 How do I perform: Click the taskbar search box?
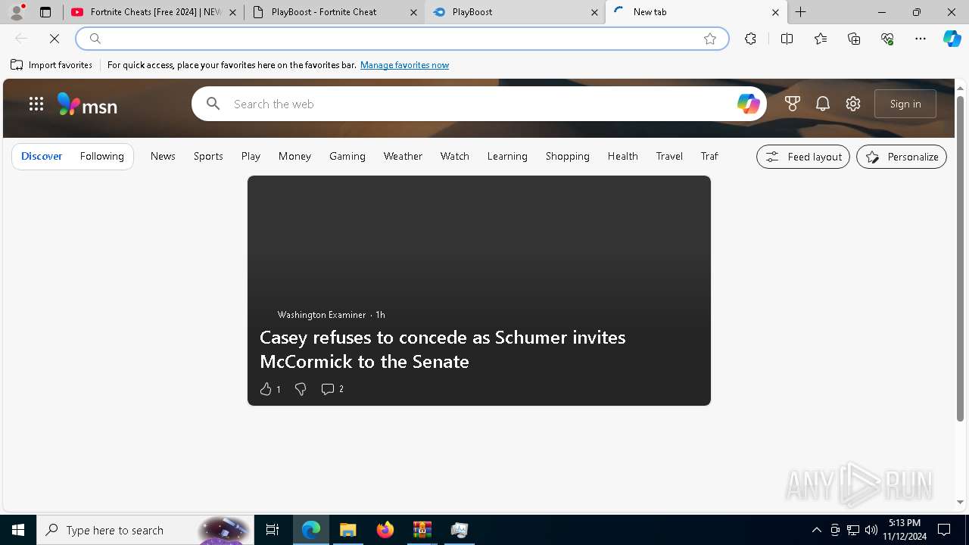click(145, 530)
